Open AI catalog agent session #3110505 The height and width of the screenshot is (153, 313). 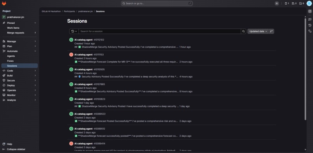pyautogui.click(x=89, y=69)
